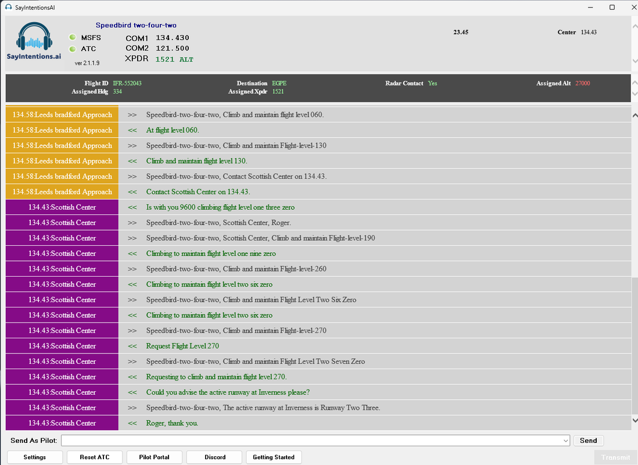The height and width of the screenshot is (465, 638).
Task: Click the Getting Started button
Action: tap(274, 457)
